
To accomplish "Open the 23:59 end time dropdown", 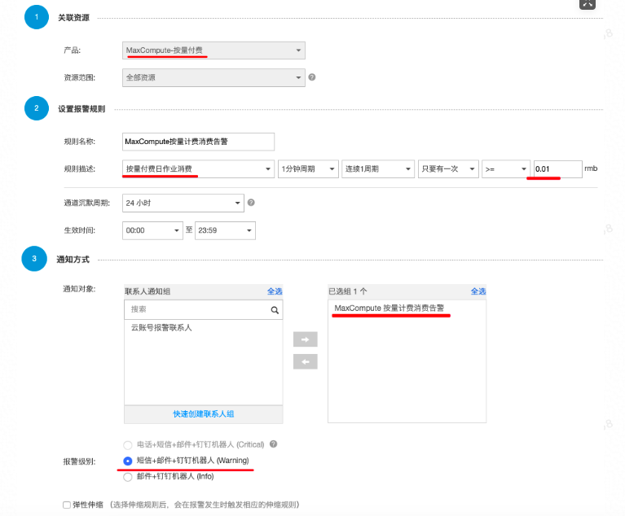I will (x=225, y=230).
